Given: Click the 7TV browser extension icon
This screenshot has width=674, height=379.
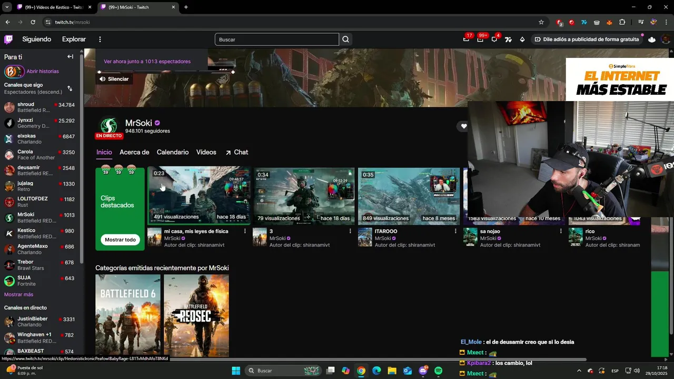Looking at the screenshot, I should 584,22.
